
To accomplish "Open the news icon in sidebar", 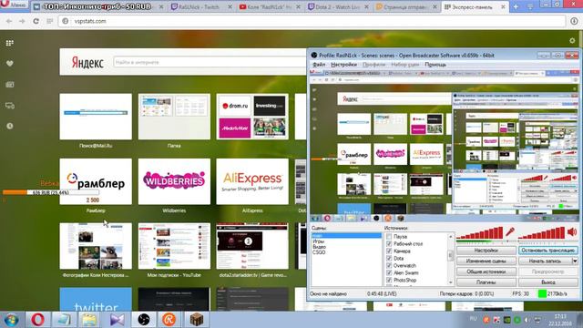I will (10, 85).
